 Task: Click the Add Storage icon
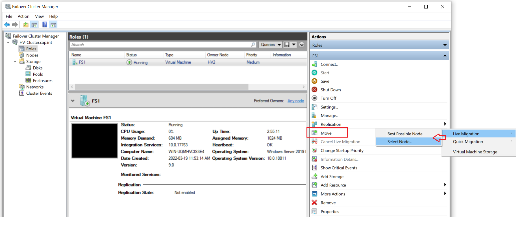pyautogui.click(x=314, y=177)
